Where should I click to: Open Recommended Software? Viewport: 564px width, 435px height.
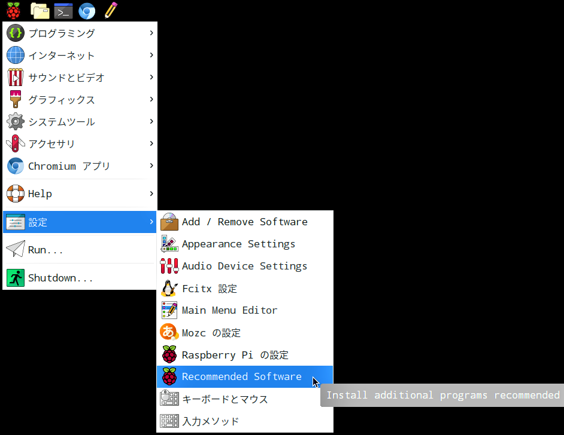point(245,376)
